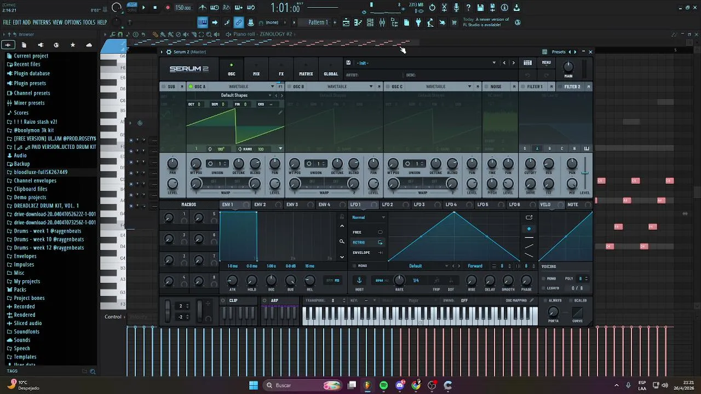Toggle the link-to-controller chain icon
The height and width of the screenshot is (394, 701).
[x=239, y=22]
